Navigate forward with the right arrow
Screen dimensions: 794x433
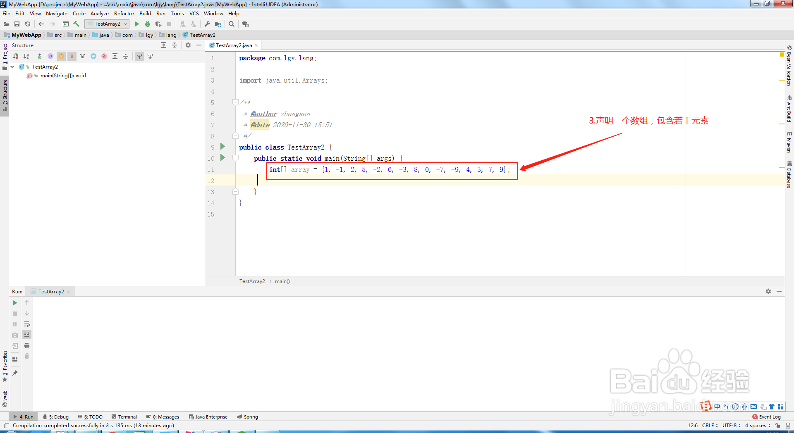click(x=52, y=24)
